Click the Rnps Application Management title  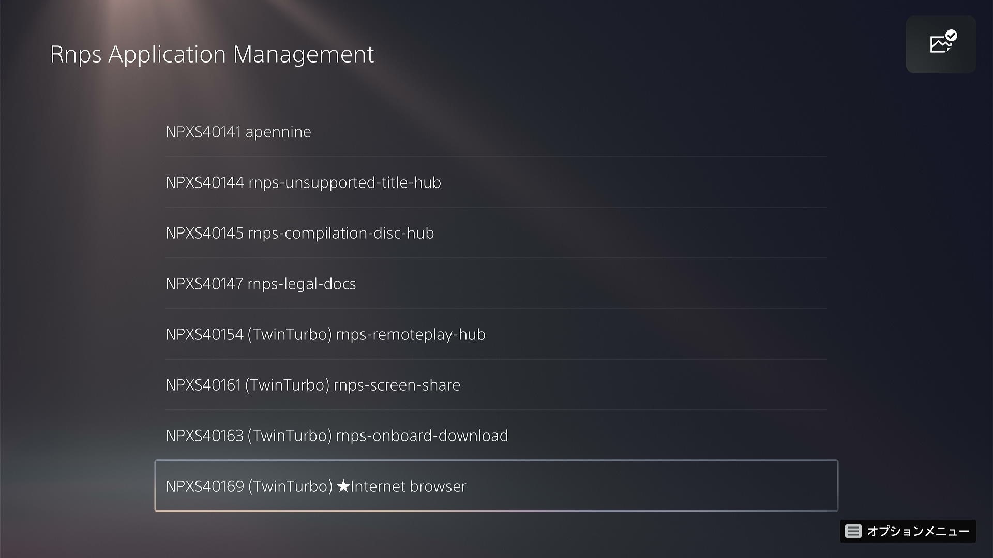pos(212,55)
